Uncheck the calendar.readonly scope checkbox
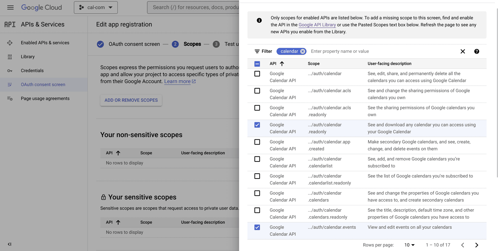This screenshot has width=498, height=251. 257,125
